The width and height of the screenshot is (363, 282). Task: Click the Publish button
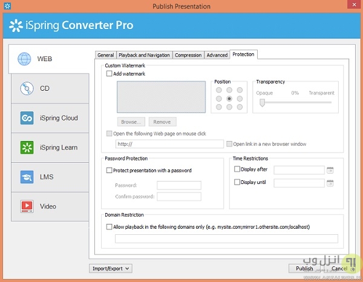[304, 268]
